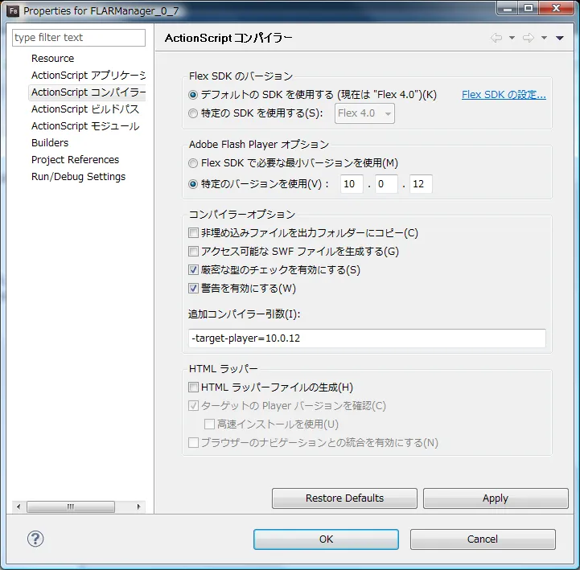This screenshot has width=580, height=570.
Task: Click the Restore Defaults button
Action: tap(344, 498)
